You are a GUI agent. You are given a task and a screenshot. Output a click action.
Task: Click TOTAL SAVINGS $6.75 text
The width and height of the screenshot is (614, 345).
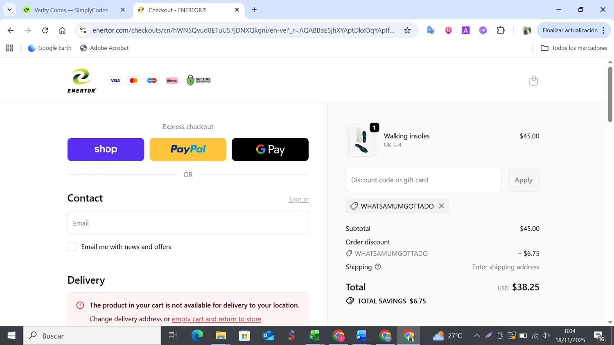click(x=392, y=301)
